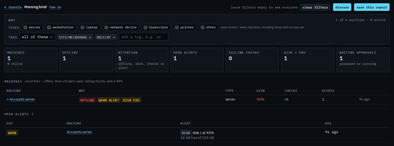
Task: Select the Waiting Approvals summary card
Action: tap(363, 60)
